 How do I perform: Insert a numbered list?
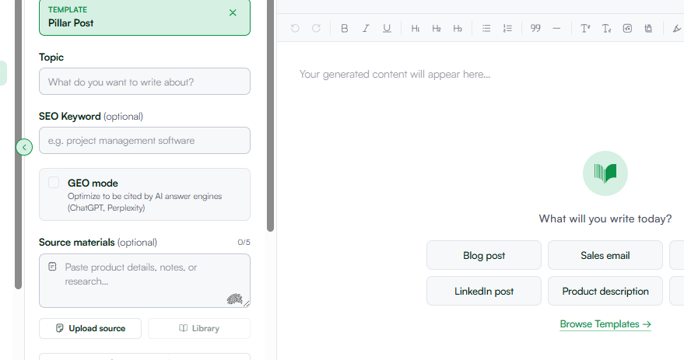[507, 28]
